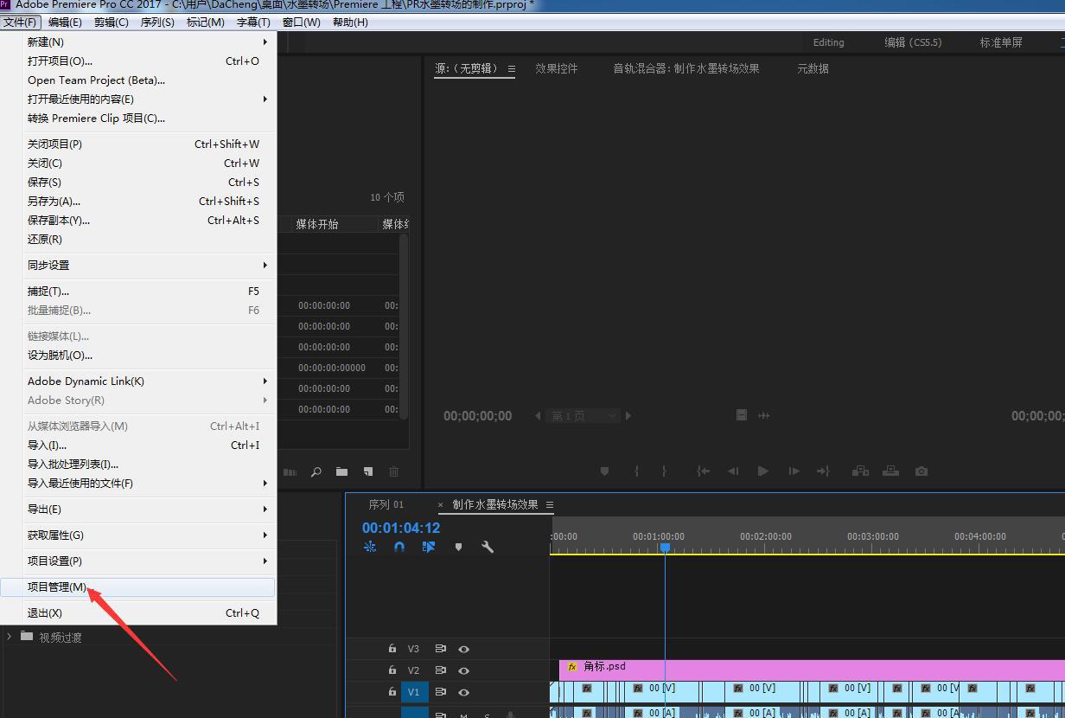
Task: Toggle lock on track V3
Action: coord(392,649)
